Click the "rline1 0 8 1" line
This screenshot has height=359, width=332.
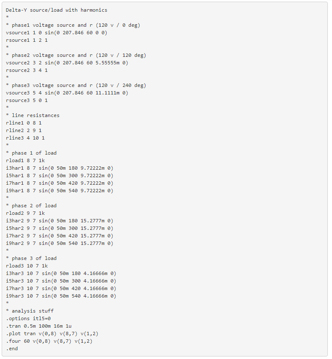point(24,123)
